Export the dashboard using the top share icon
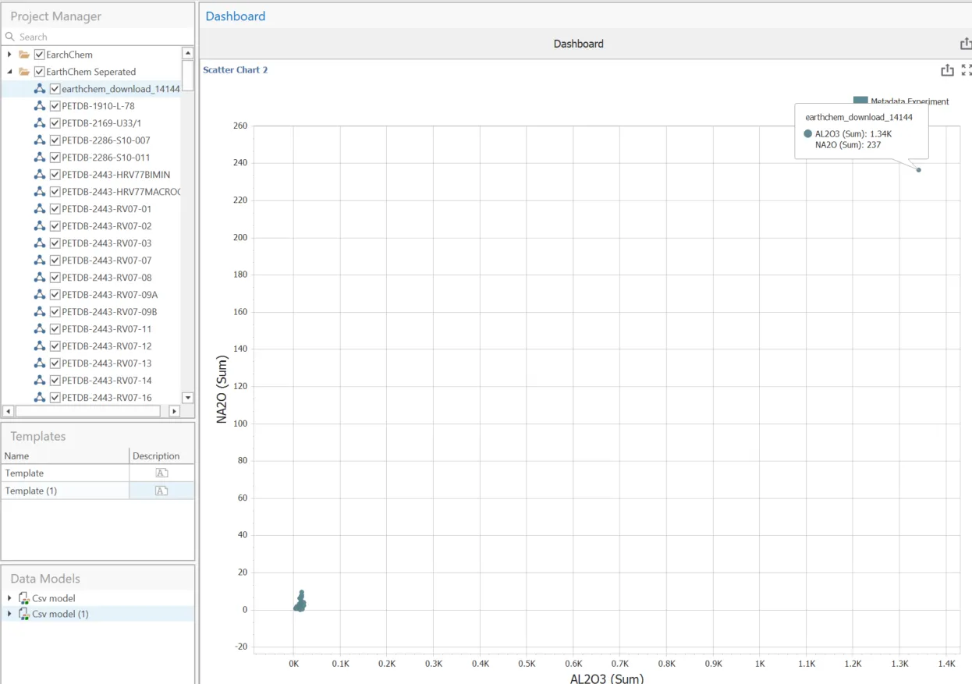Screen dimensions: 972x684 pyautogui.click(x=966, y=44)
